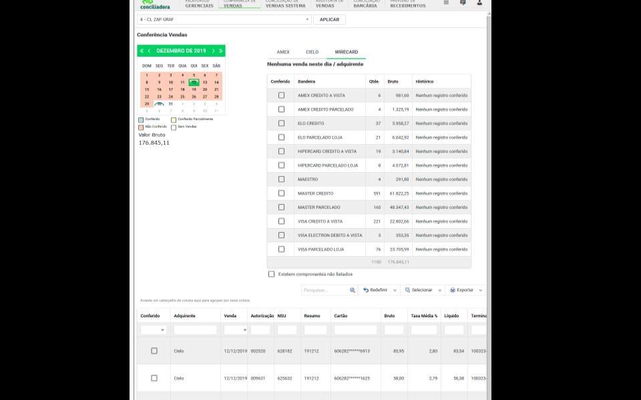Check MASTER CREDITO row
This screenshot has height=400, width=641.
click(281, 193)
